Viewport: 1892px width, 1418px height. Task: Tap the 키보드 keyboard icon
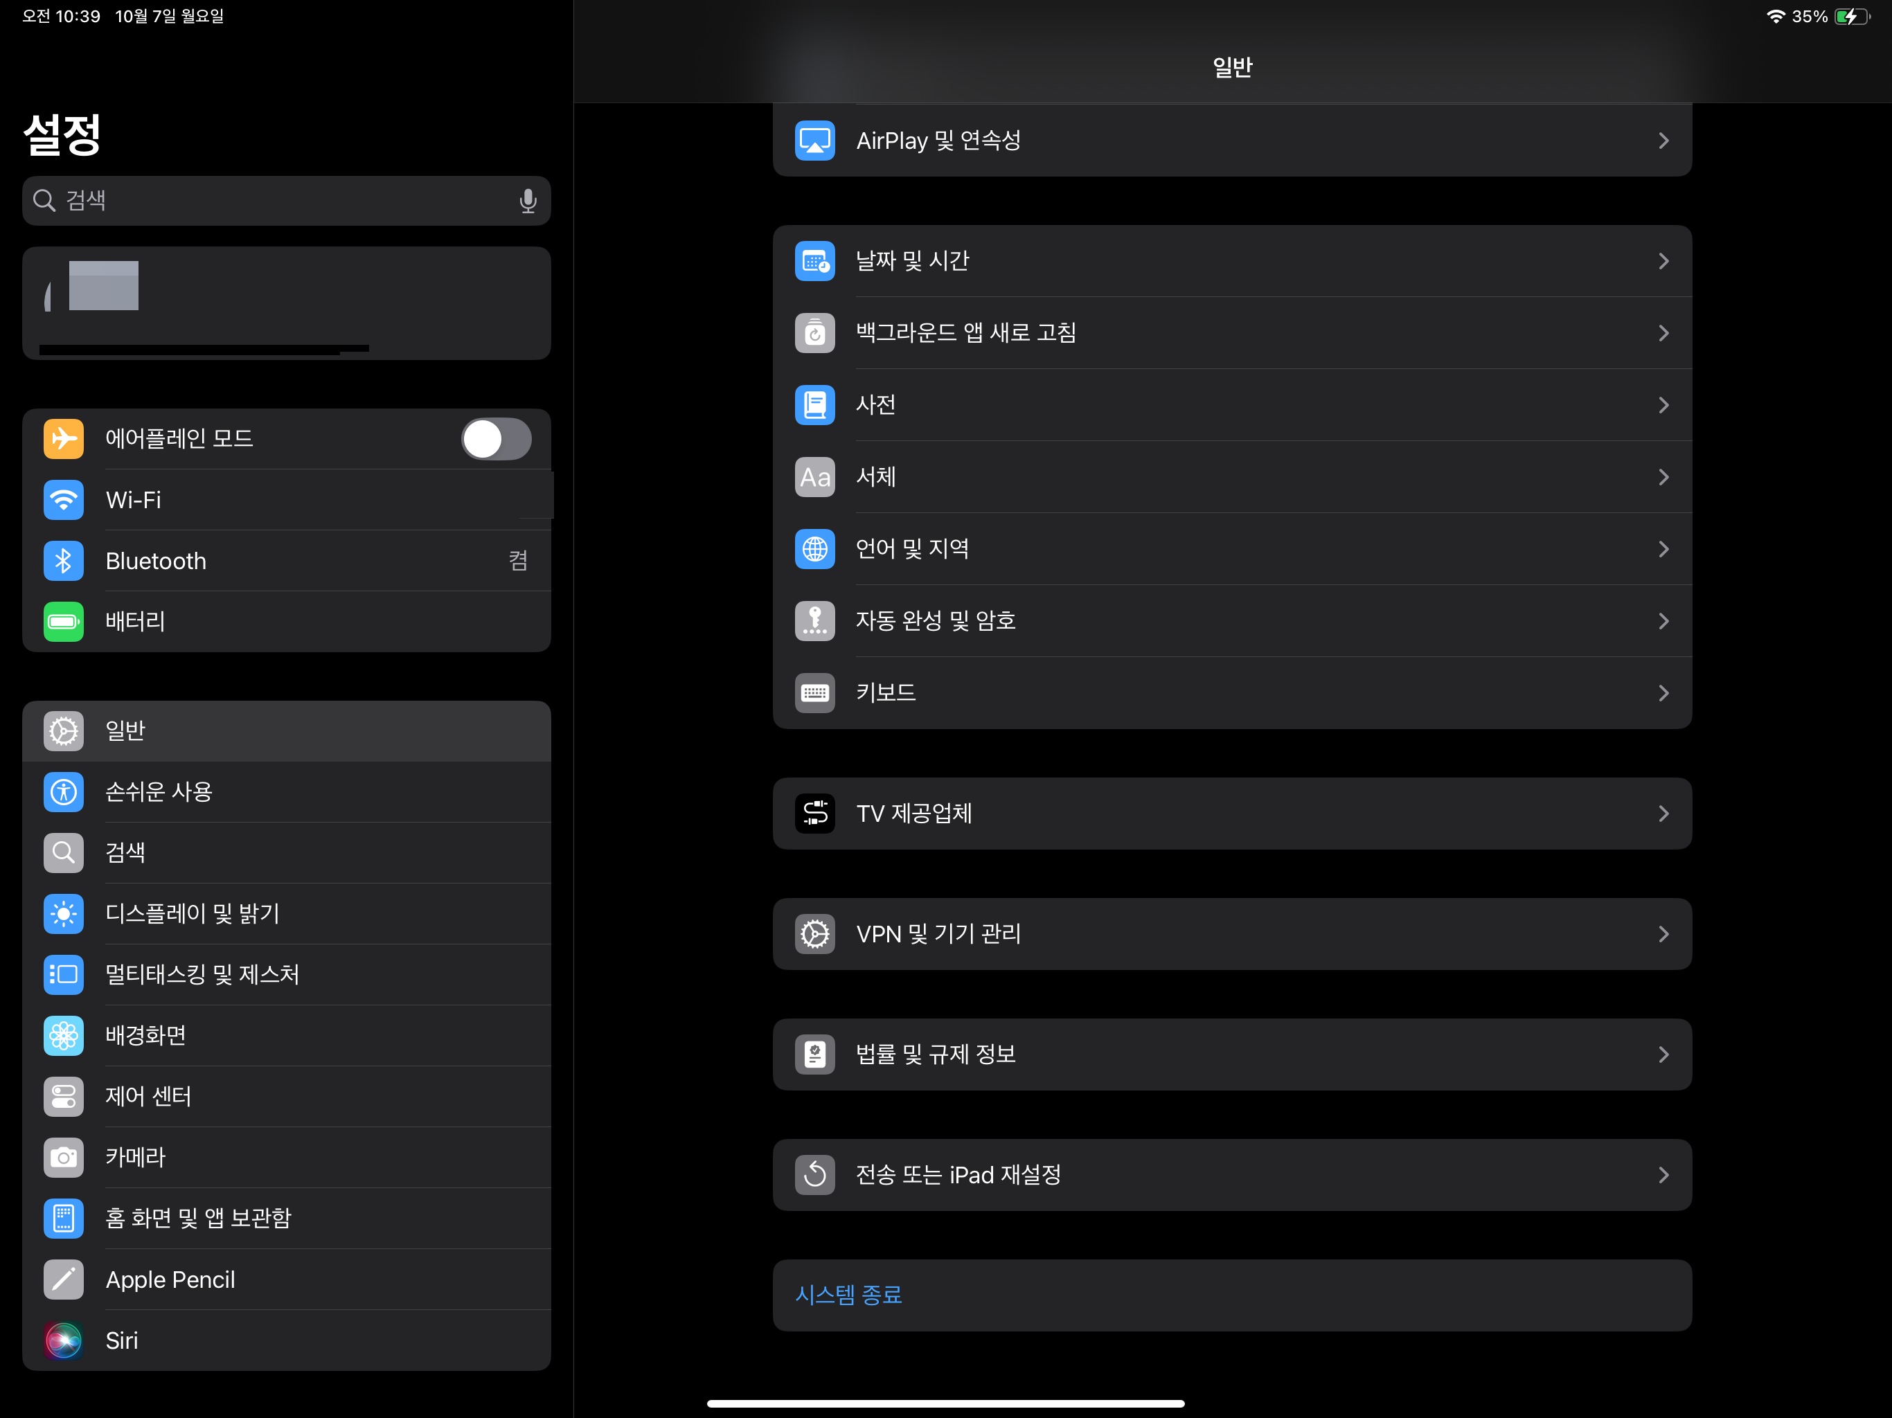pos(814,693)
